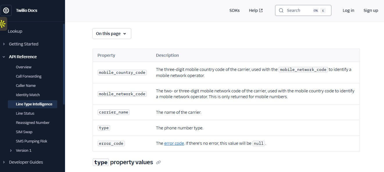The width and height of the screenshot is (384, 172).
Task: Follow the error code hyperlink
Action: tap(174, 143)
